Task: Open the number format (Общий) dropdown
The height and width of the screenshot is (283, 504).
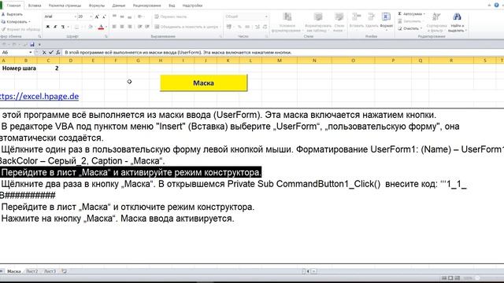Action: pos(266,17)
